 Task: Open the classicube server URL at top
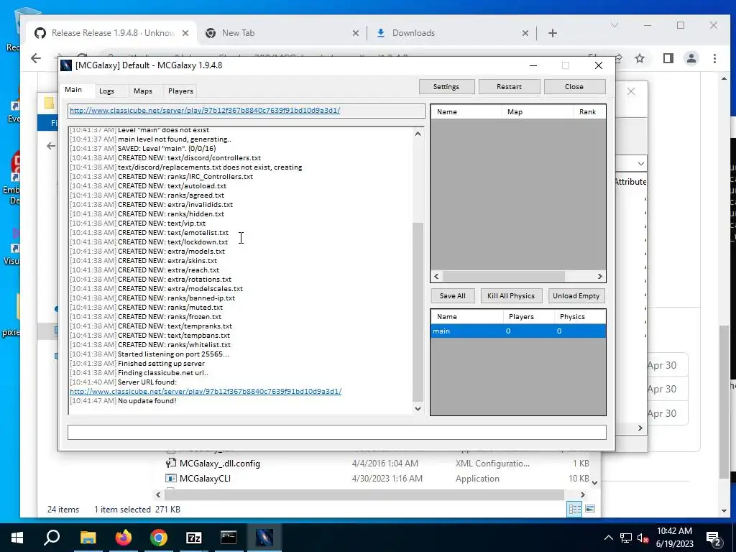205,110
